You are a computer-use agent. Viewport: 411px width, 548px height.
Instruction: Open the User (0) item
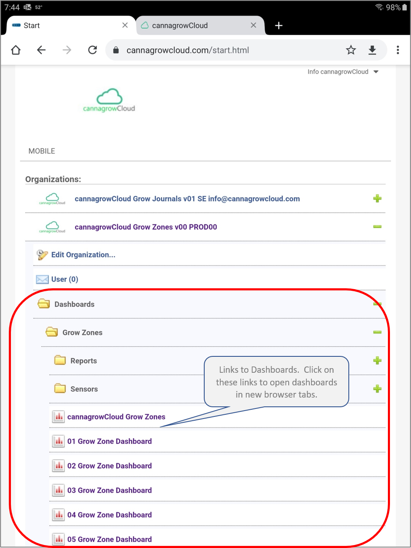(64, 279)
